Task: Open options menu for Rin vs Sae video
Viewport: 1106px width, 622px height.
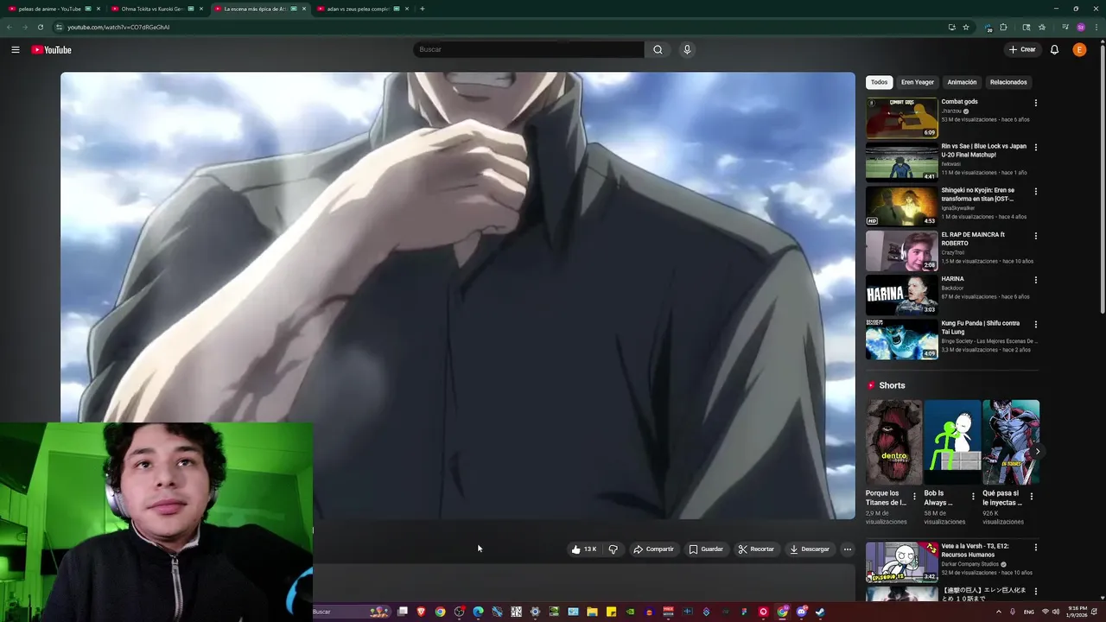Action: (x=1035, y=147)
